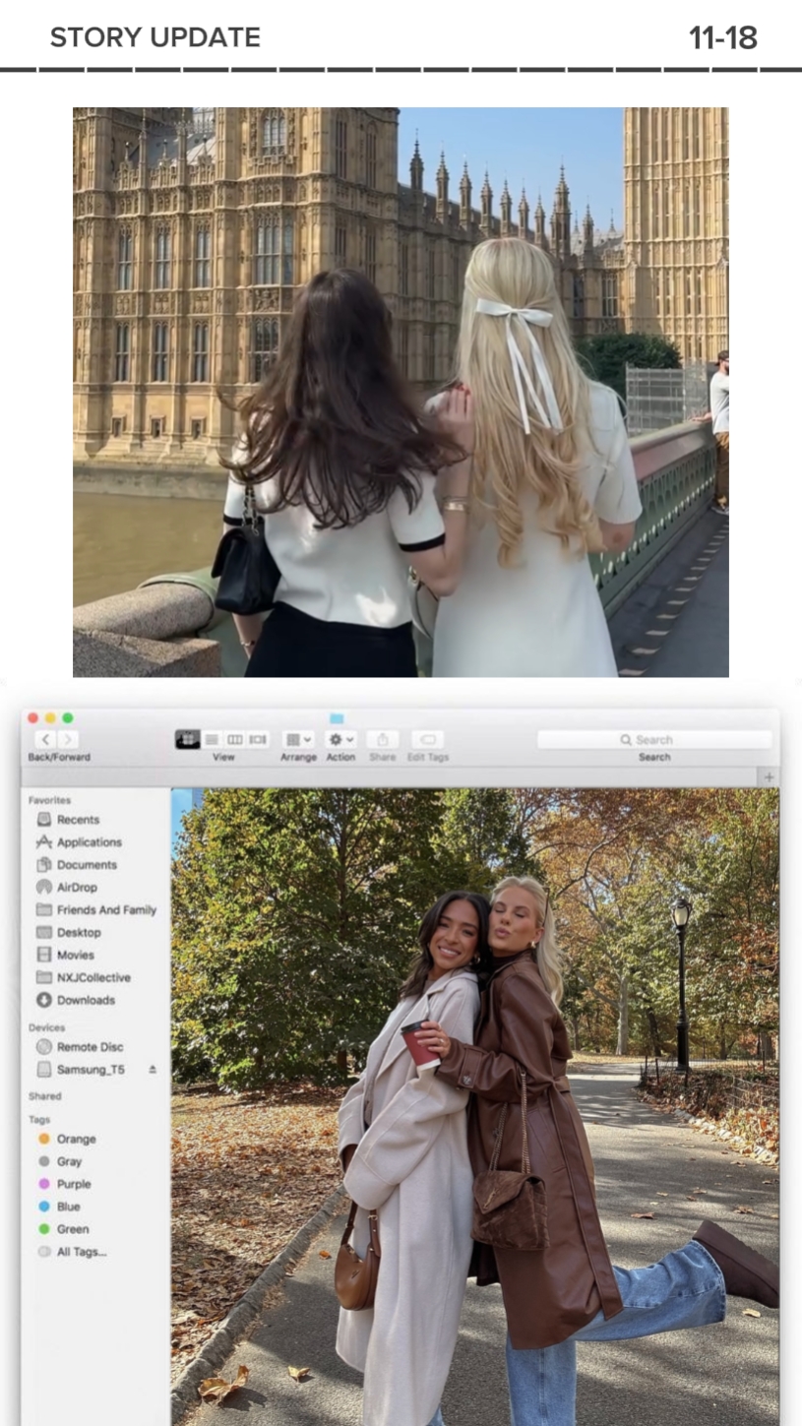This screenshot has width=802, height=1426.
Task: Open AirDrop in the sidebar
Action: [x=76, y=887]
